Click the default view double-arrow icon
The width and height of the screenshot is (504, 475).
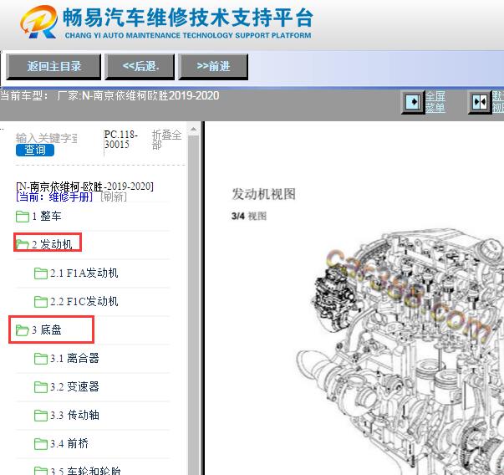(x=480, y=102)
